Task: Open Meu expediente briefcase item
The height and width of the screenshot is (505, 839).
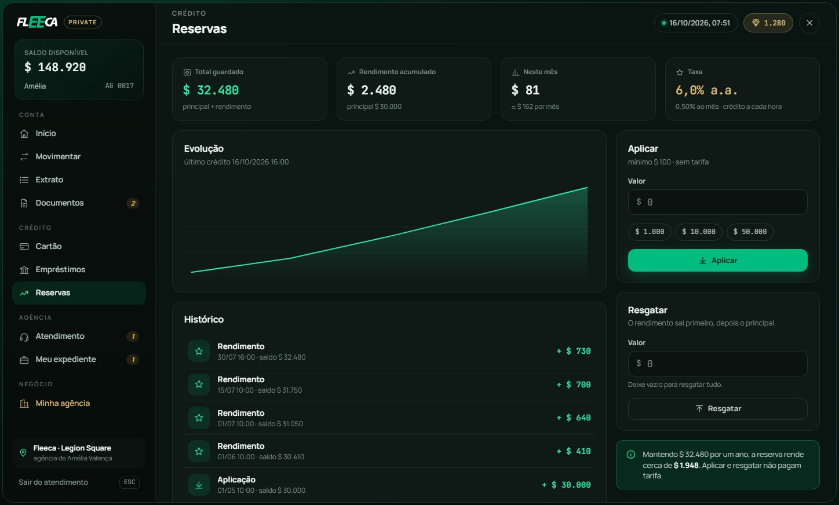Action: tap(79, 359)
